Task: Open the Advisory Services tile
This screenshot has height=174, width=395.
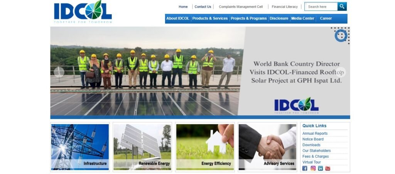Action: tap(268, 147)
